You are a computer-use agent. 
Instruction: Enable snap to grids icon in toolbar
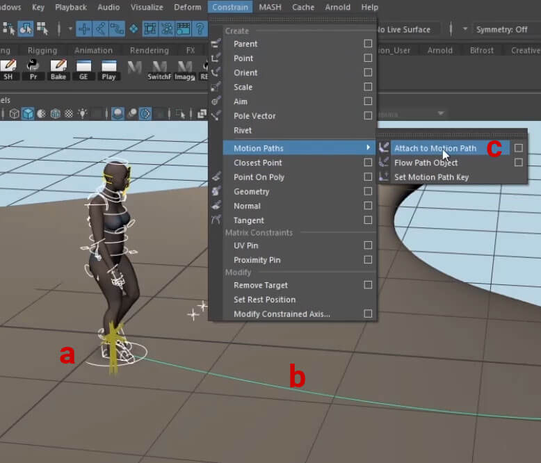(84, 29)
